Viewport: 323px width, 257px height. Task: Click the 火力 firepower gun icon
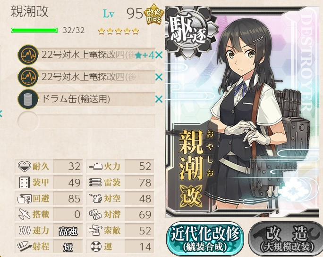(96, 166)
